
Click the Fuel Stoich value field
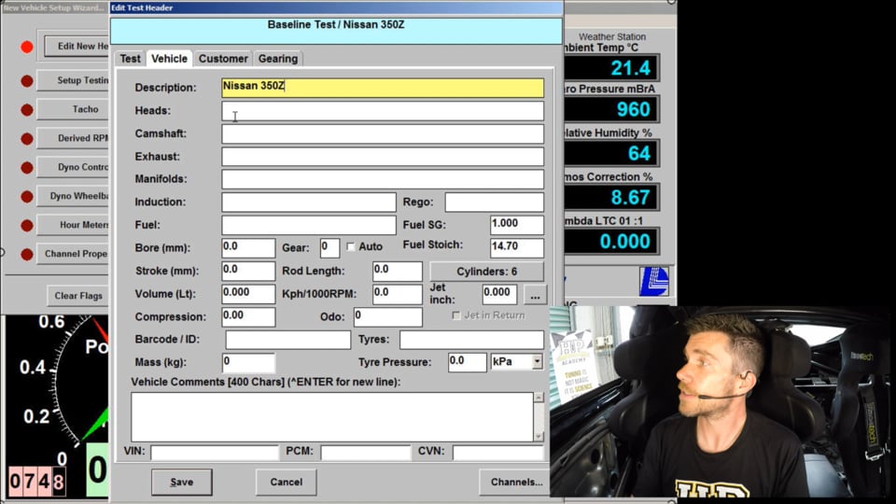click(516, 247)
